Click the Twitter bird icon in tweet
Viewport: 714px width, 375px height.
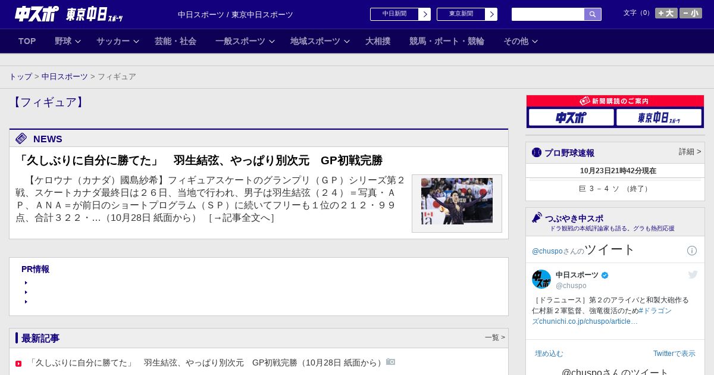click(x=693, y=274)
